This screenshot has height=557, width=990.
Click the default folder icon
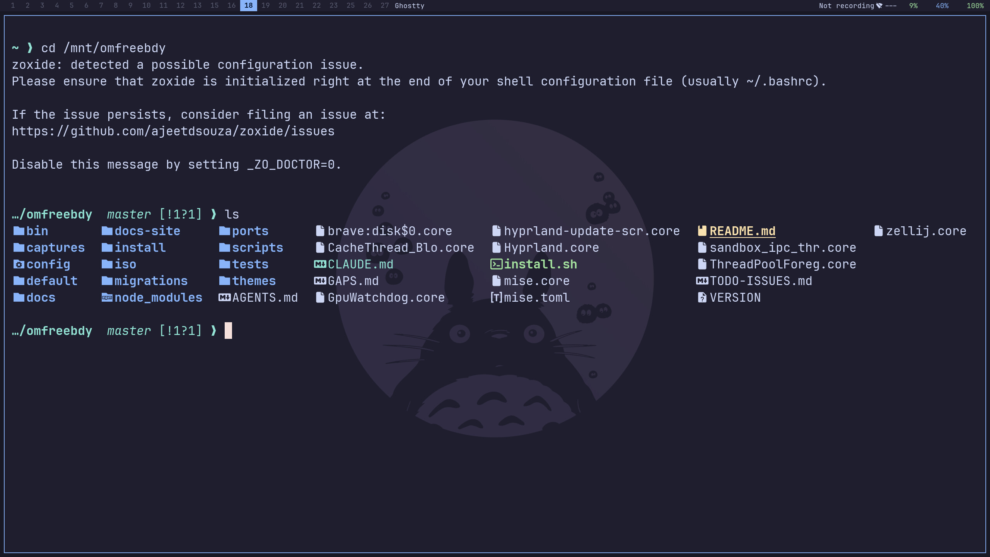tap(19, 281)
